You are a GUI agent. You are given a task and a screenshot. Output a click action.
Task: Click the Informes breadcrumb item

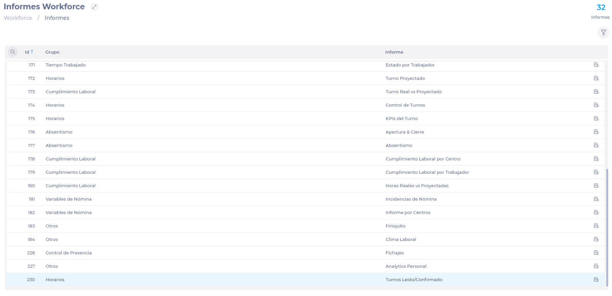click(x=57, y=18)
